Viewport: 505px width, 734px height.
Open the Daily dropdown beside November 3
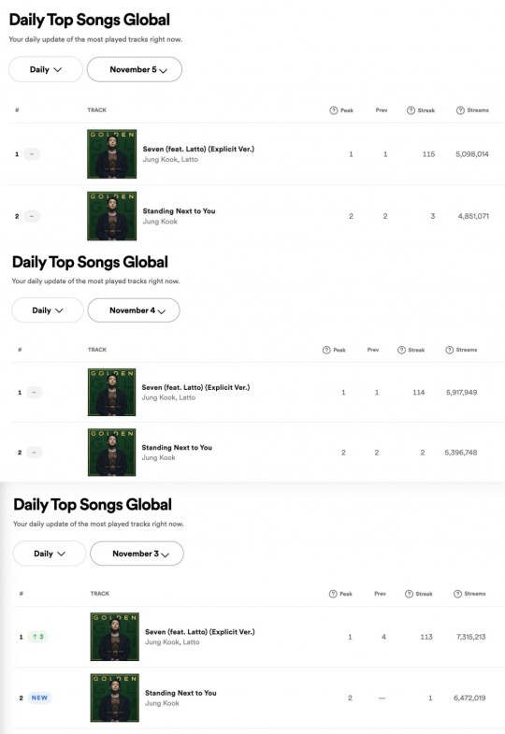pos(50,554)
